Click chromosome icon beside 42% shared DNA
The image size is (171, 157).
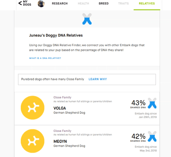point(152,136)
